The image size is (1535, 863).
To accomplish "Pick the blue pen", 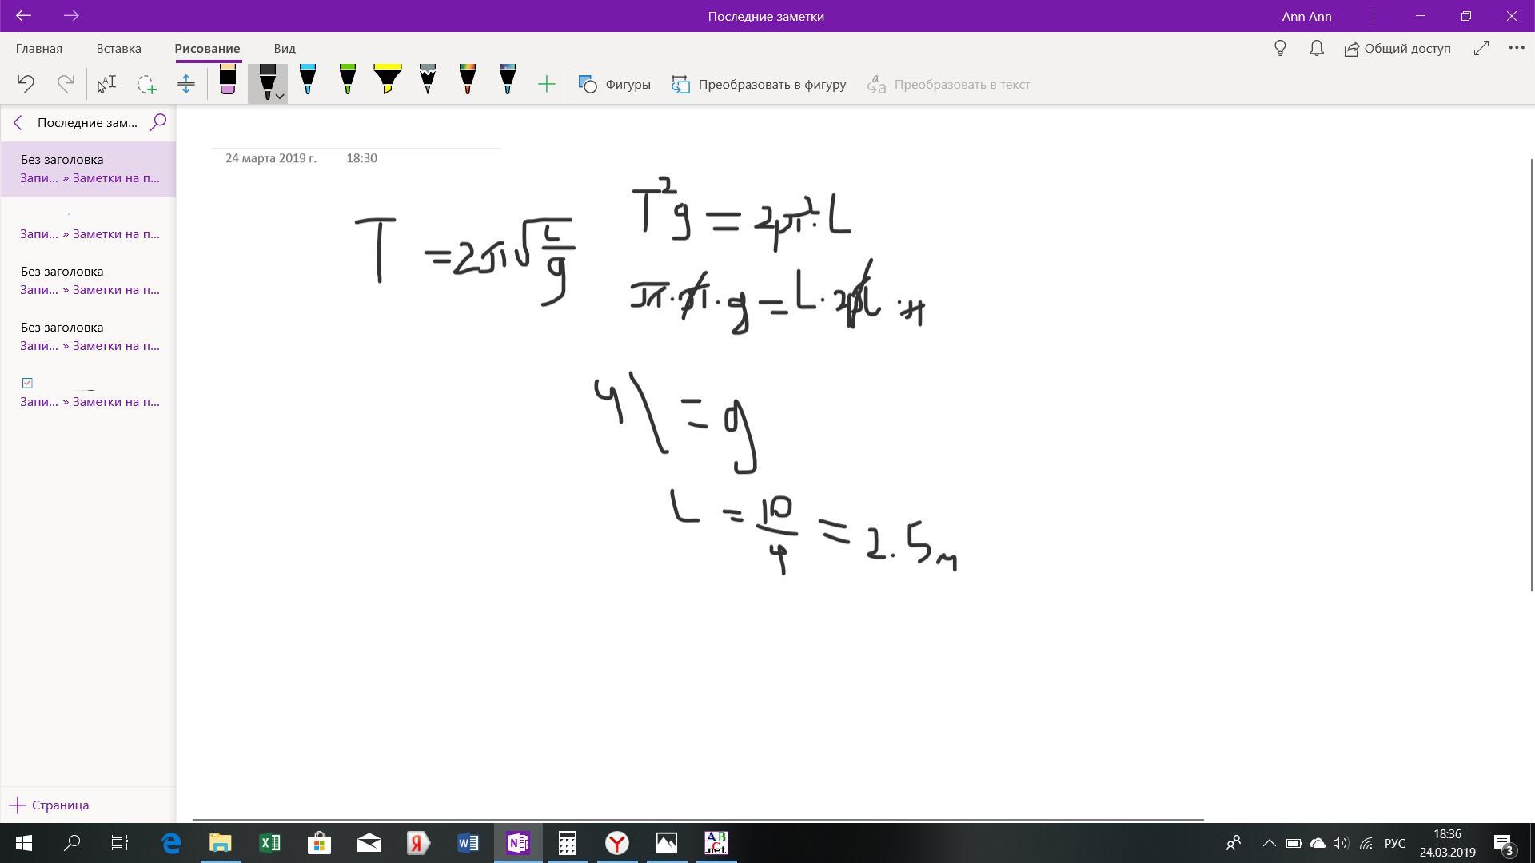I will click(308, 82).
